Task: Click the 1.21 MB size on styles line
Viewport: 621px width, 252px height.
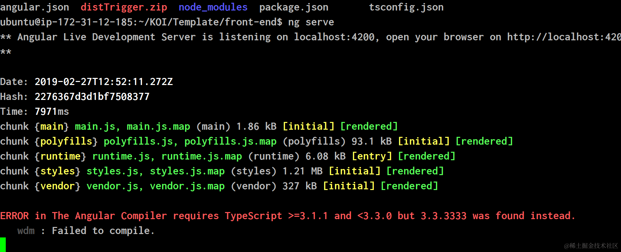Action: (302, 171)
